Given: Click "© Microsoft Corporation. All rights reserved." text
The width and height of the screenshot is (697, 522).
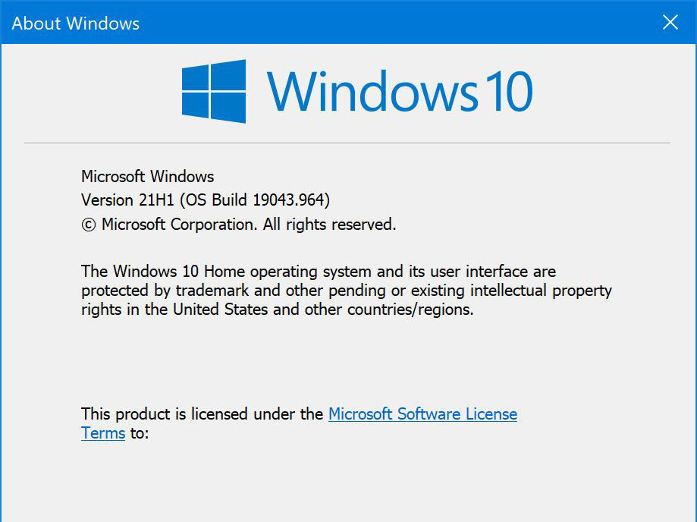Looking at the screenshot, I should coord(239,225).
